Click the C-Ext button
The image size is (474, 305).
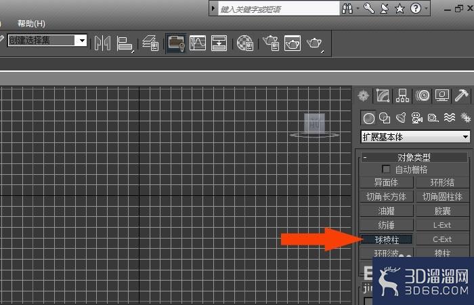pos(442,239)
